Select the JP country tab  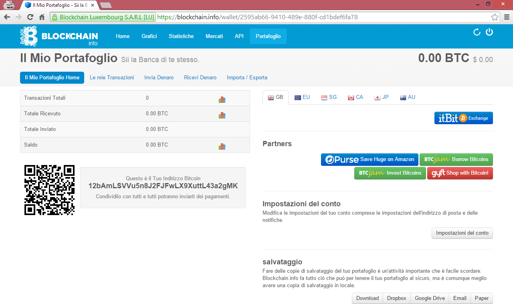coord(382,97)
